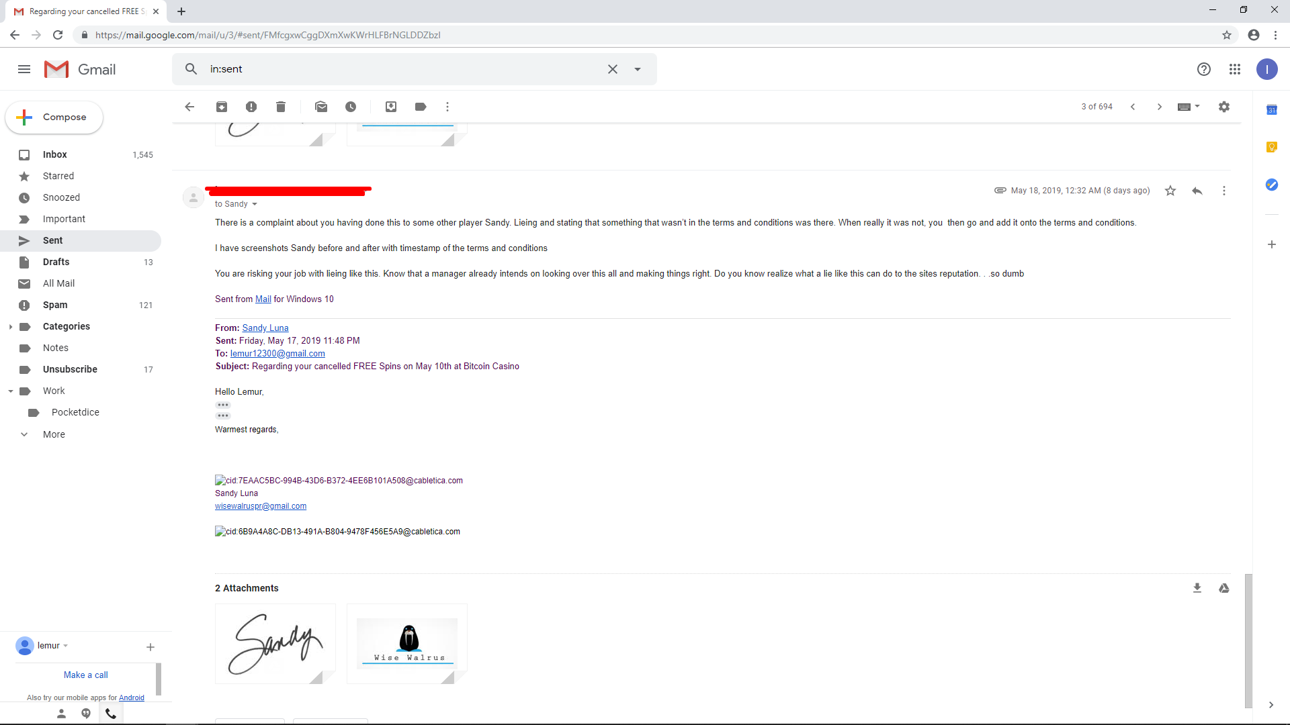The image size is (1290, 725).
Task: Expand More labels in sidebar
Action: tap(54, 434)
